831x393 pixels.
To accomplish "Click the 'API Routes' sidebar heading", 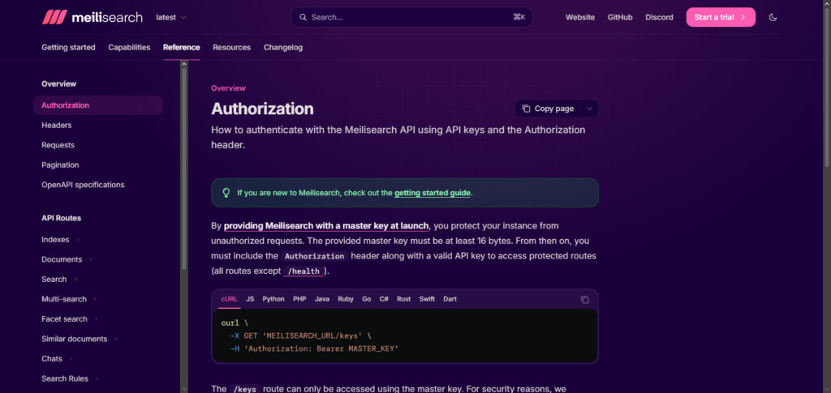I will pyautogui.click(x=62, y=218).
